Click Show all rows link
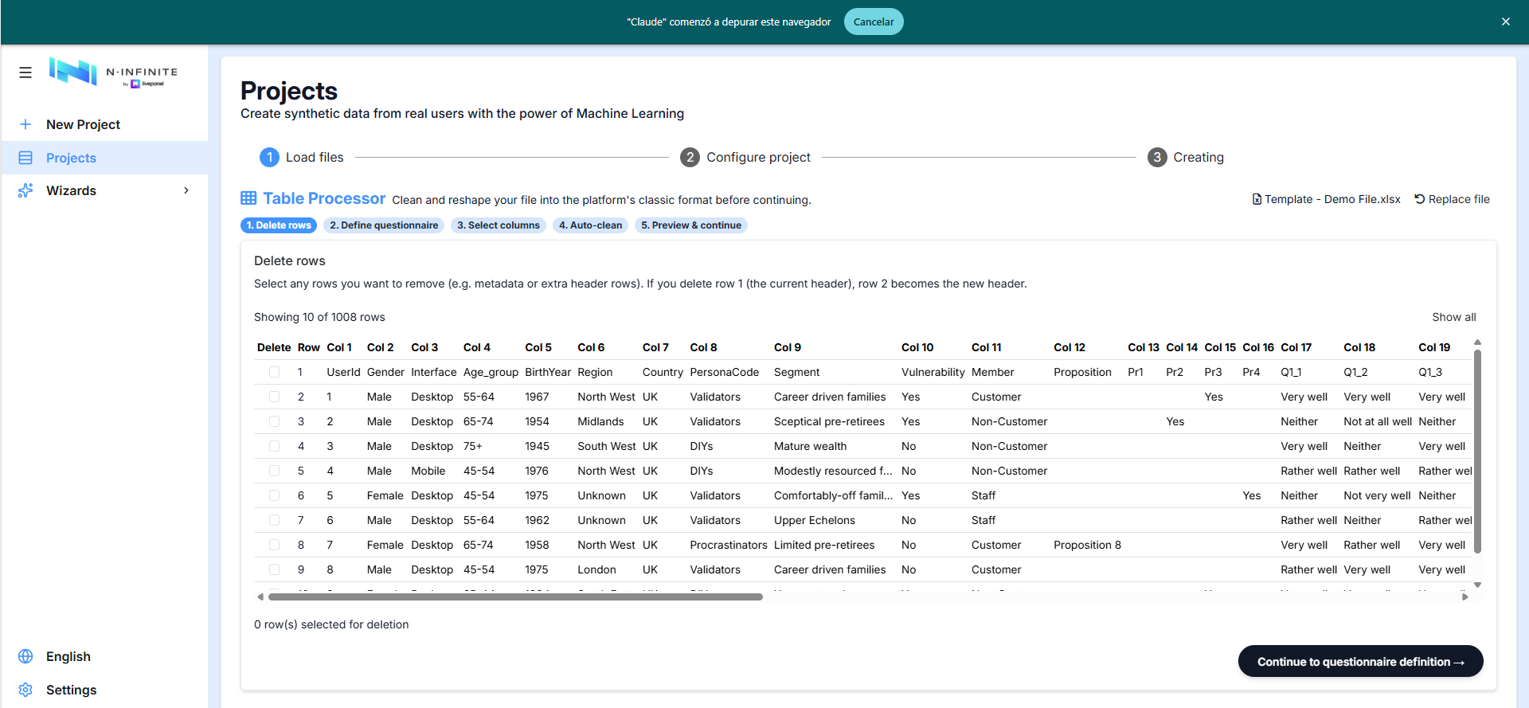Image resolution: width=1529 pixels, height=708 pixels. (x=1453, y=317)
